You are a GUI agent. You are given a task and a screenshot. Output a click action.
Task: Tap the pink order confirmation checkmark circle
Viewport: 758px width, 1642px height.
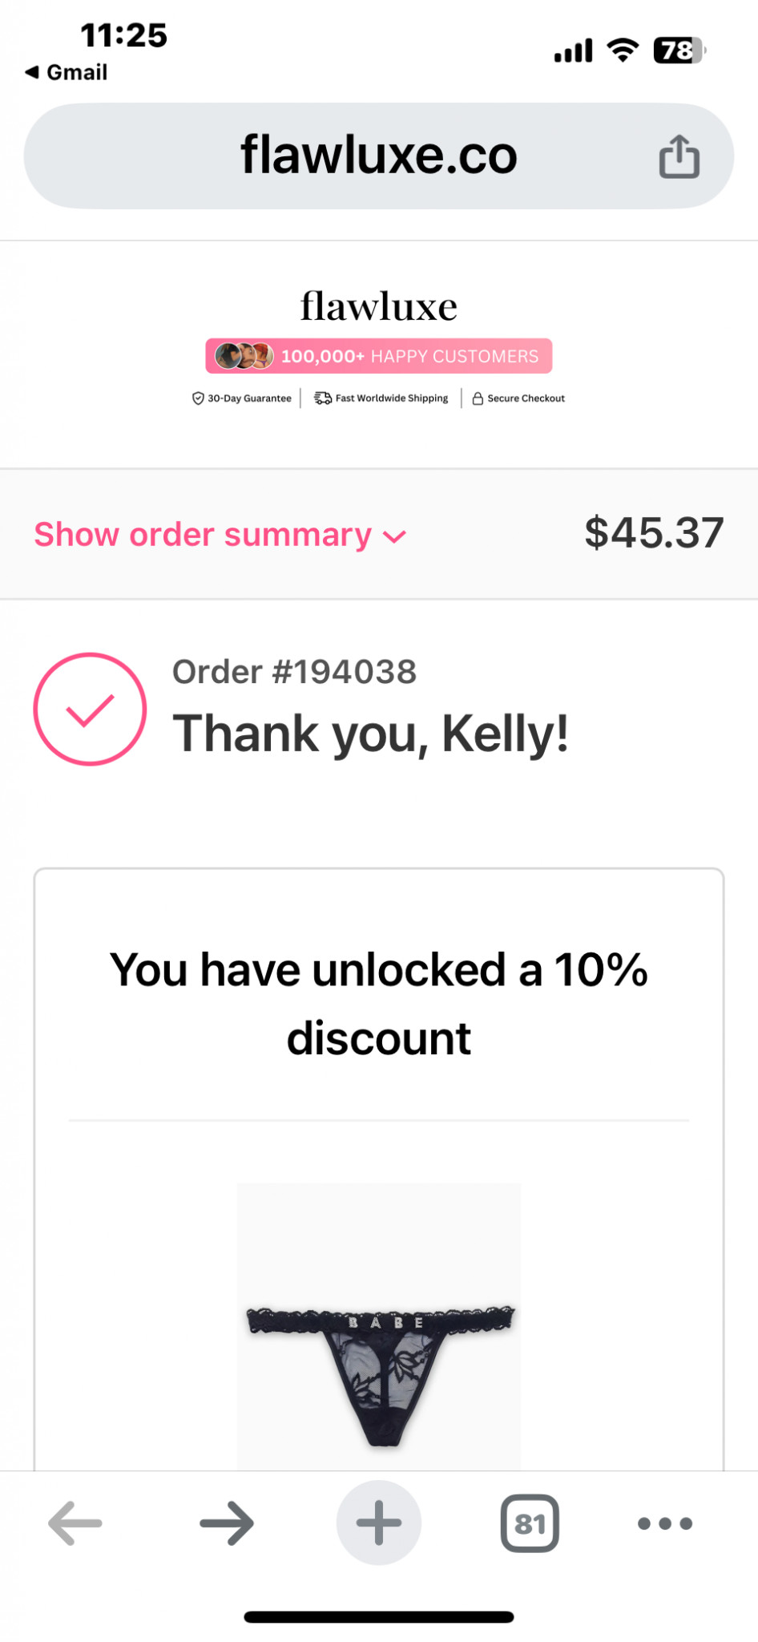coord(90,709)
